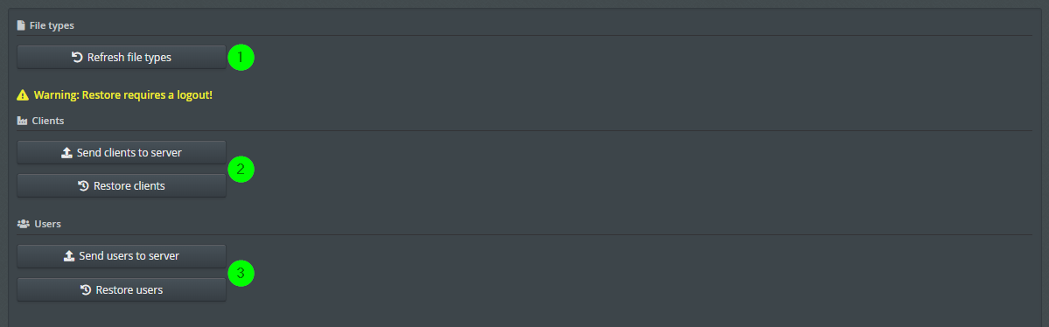Image resolution: width=1049 pixels, height=327 pixels.
Task: Click the Clients section heading
Action: pos(48,121)
